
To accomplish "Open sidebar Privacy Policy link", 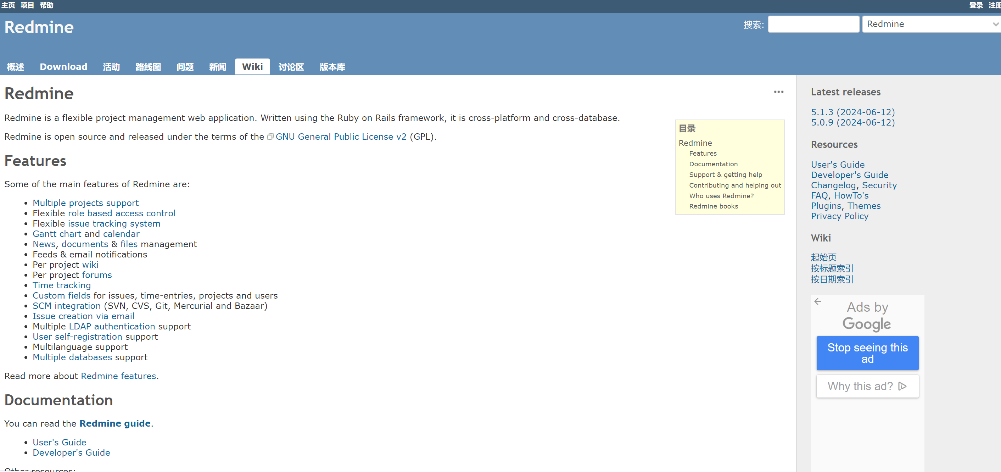I will (840, 216).
